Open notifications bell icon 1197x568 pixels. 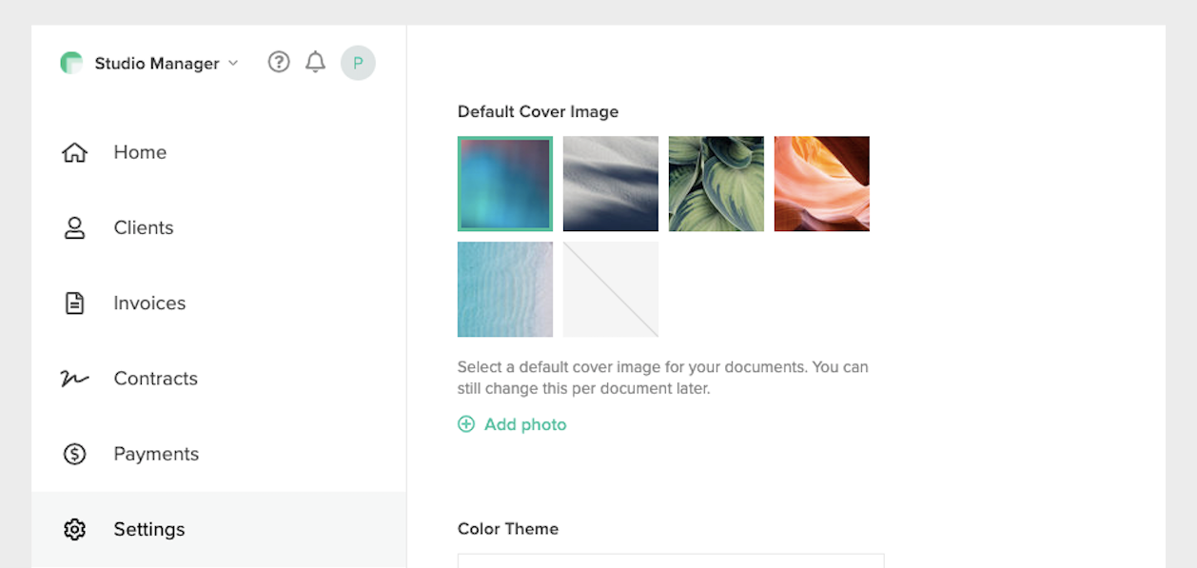(x=315, y=62)
